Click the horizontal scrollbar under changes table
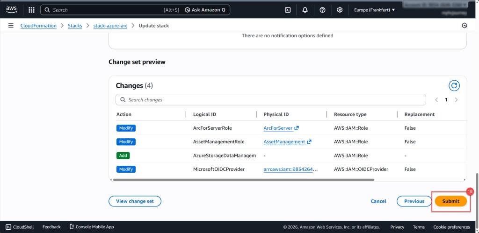Viewport: 479px width, 233px height. click(x=243, y=179)
